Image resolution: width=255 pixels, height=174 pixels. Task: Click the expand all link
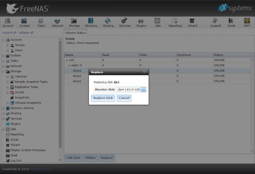pyautogui.click(x=9, y=32)
